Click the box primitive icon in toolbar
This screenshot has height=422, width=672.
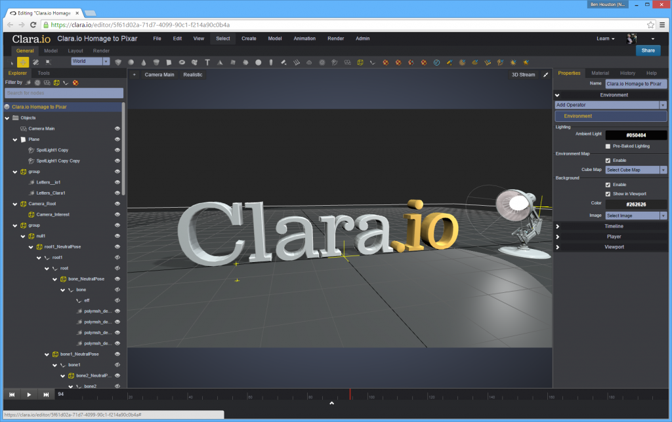pos(118,62)
